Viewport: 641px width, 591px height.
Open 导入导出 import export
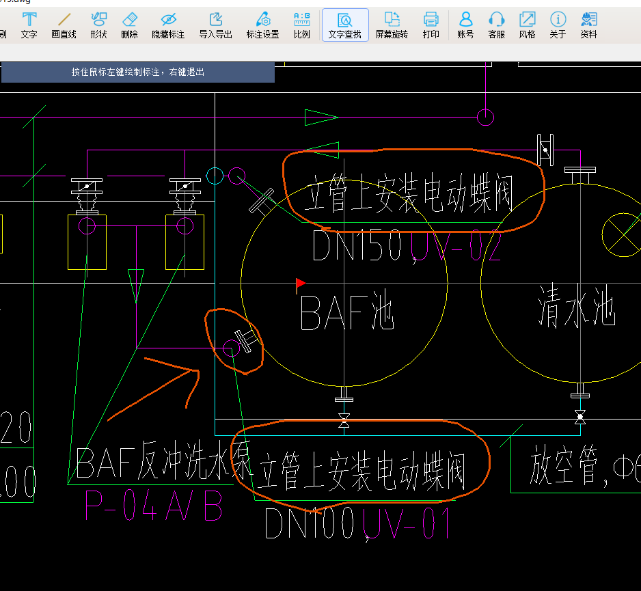point(215,25)
